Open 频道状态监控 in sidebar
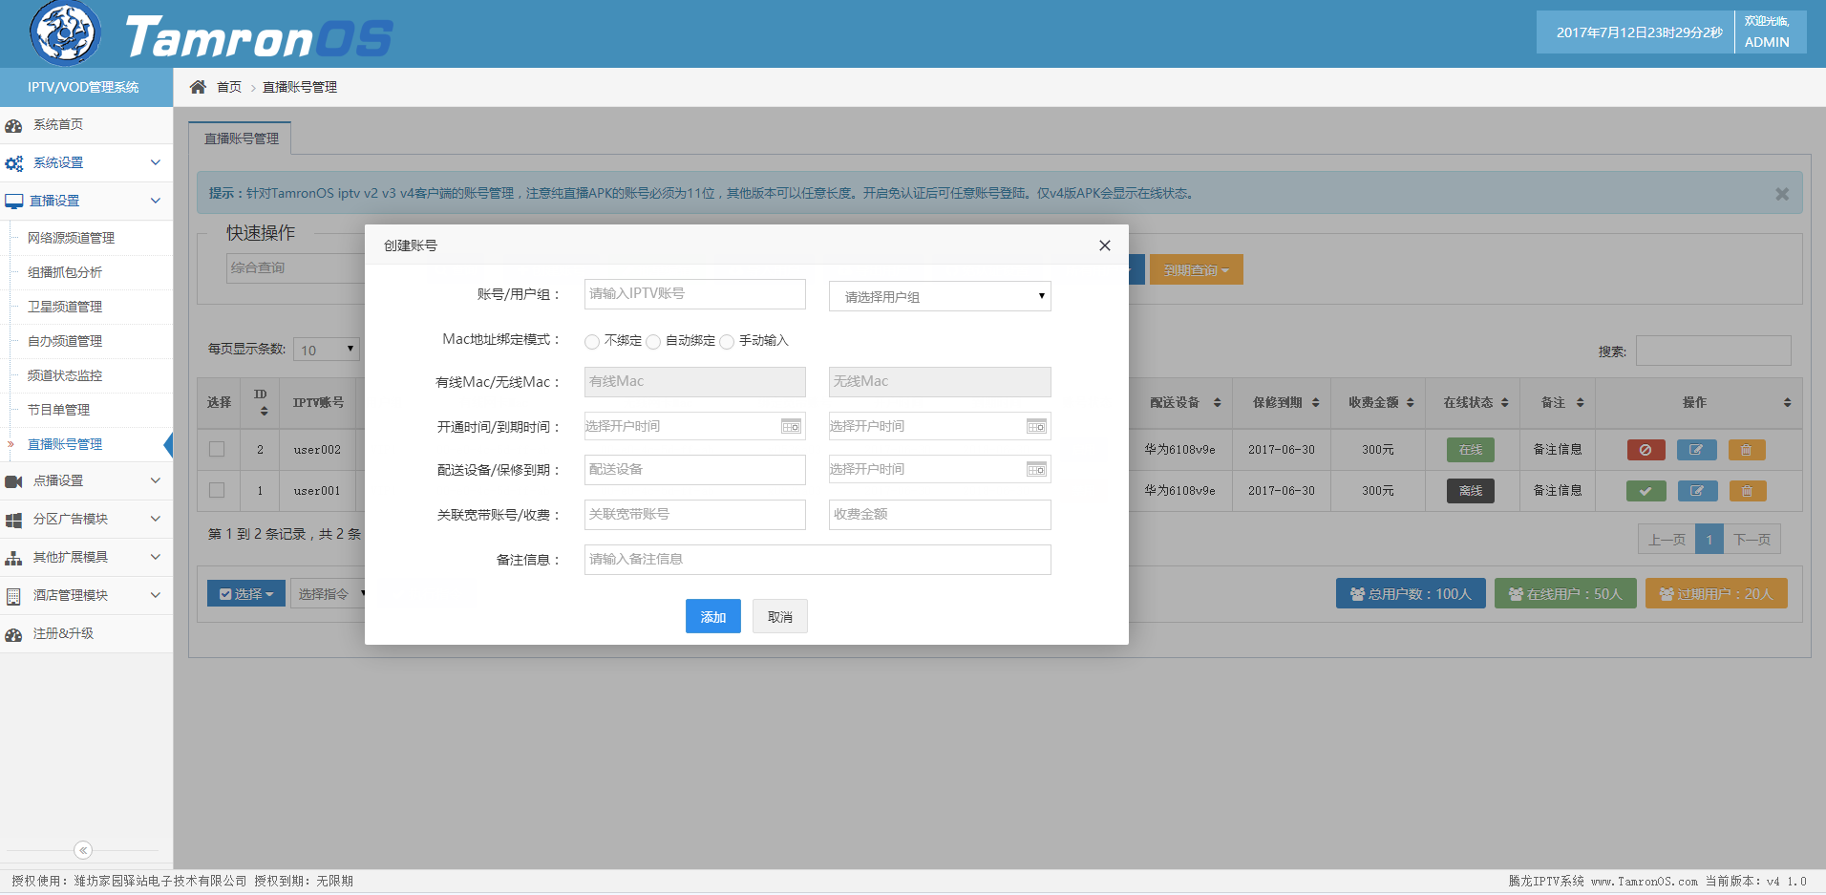Viewport: 1826px width, 895px height. pos(65,376)
